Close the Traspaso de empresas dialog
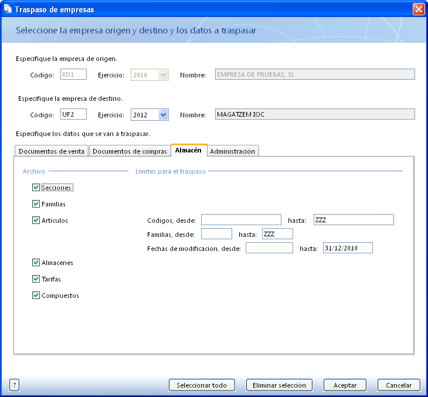 [x=418, y=9]
